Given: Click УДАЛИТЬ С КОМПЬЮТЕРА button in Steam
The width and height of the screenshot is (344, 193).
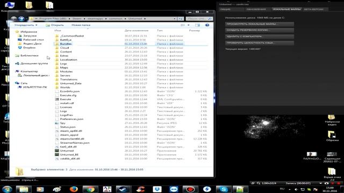Looking at the screenshot, I should pos(260,36).
